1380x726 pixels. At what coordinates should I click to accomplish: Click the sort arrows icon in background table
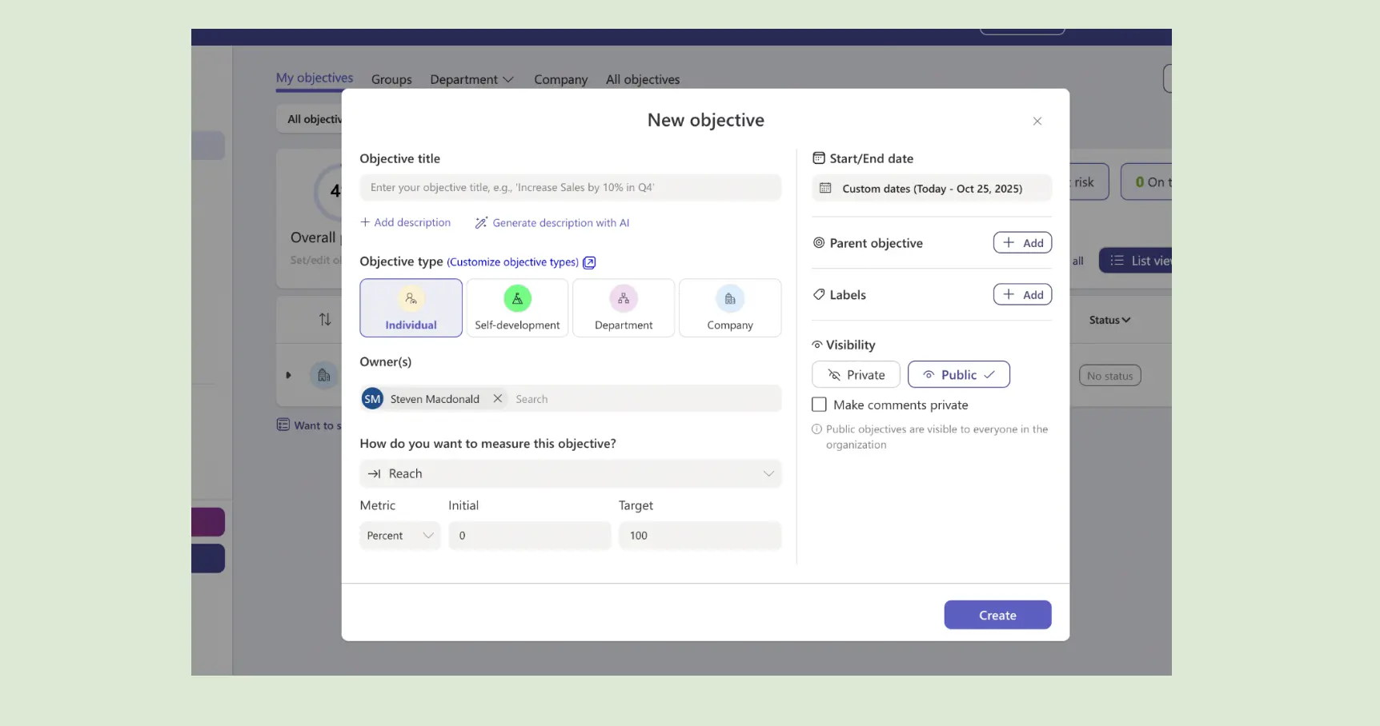(325, 320)
